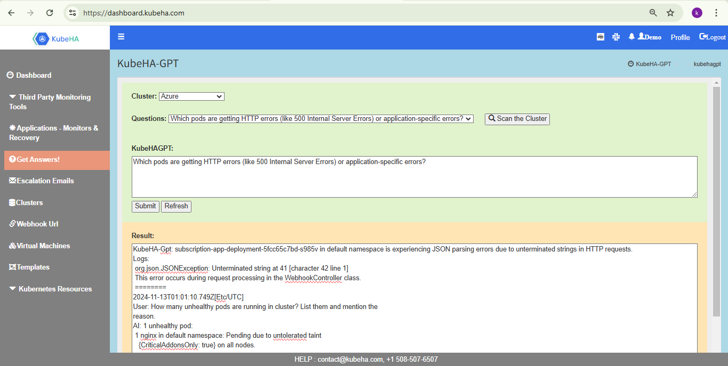View site information icon in address bar
Screen dimensions: 728x366
73,13
